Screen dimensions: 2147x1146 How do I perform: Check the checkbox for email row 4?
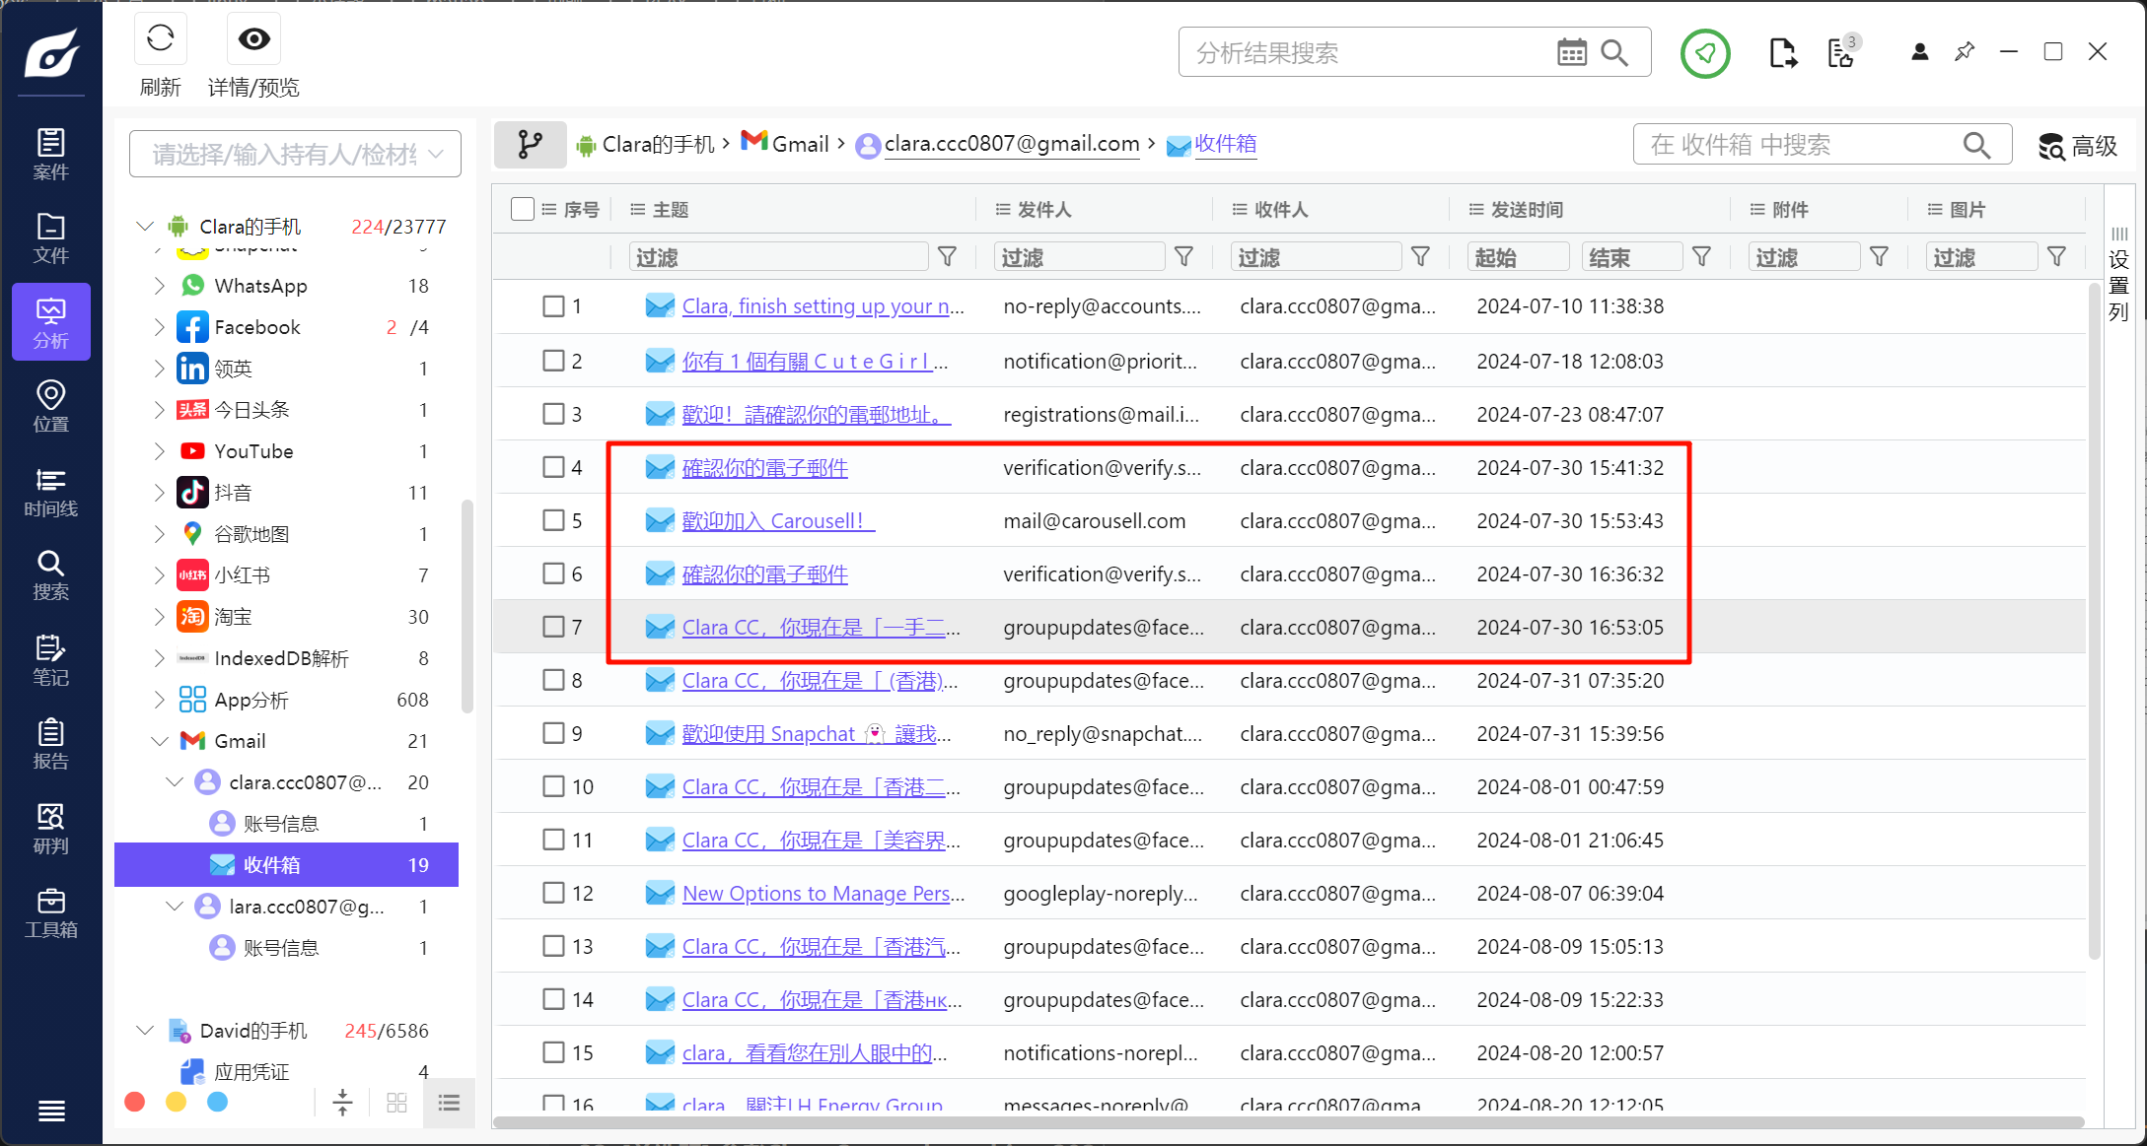[x=553, y=467]
